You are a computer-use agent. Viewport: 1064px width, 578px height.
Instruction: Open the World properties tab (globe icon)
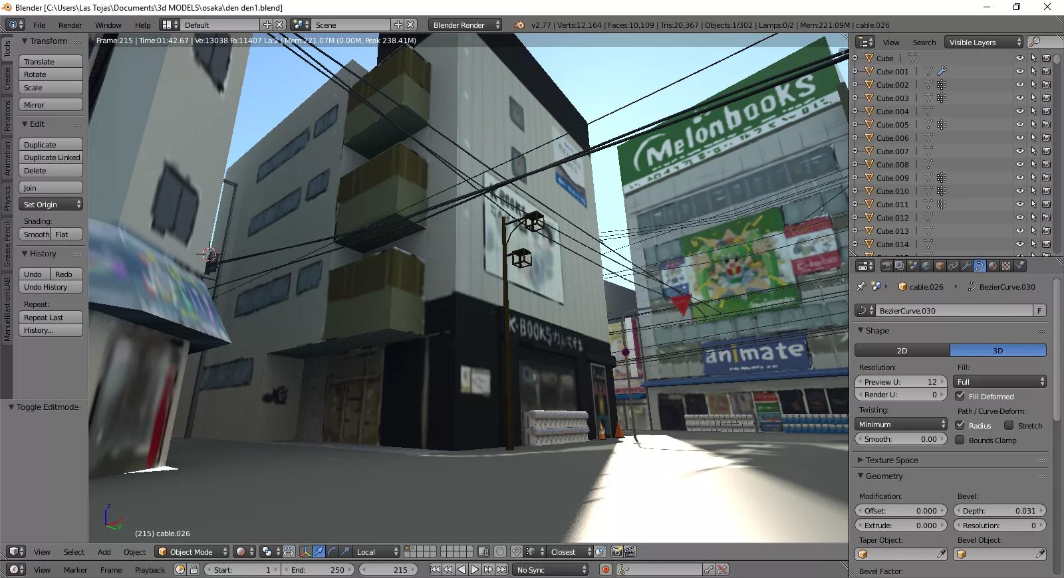[x=926, y=266]
